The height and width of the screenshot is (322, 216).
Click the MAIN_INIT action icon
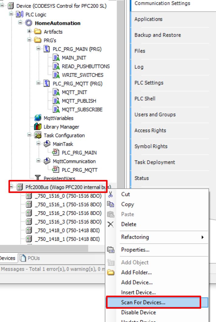point(56,58)
